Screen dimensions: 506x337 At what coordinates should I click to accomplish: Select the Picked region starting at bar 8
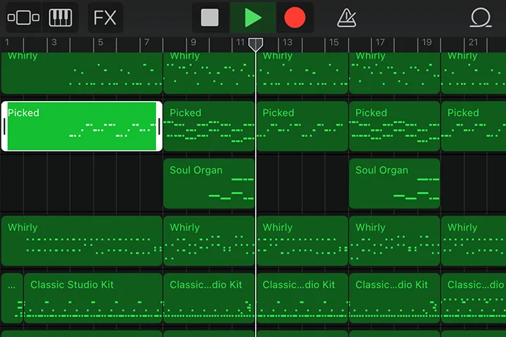pos(209,126)
